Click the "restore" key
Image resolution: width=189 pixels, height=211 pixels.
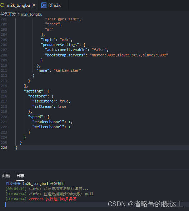click(38, 96)
